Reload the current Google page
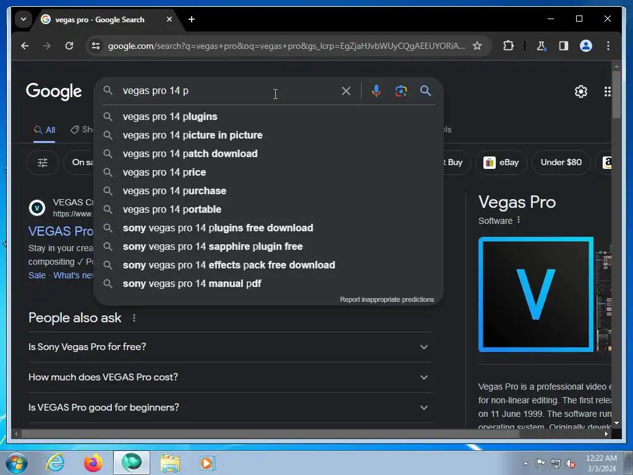Screen dimensions: 633x475 click(x=69, y=46)
